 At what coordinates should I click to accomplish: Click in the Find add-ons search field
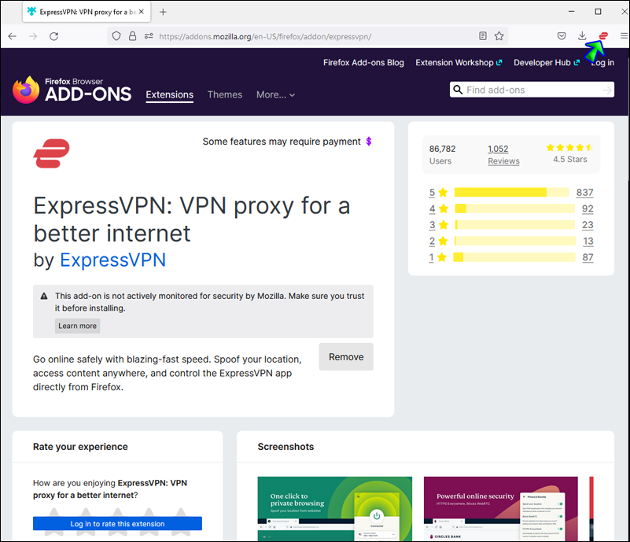pyautogui.click(x=532, y=90)
